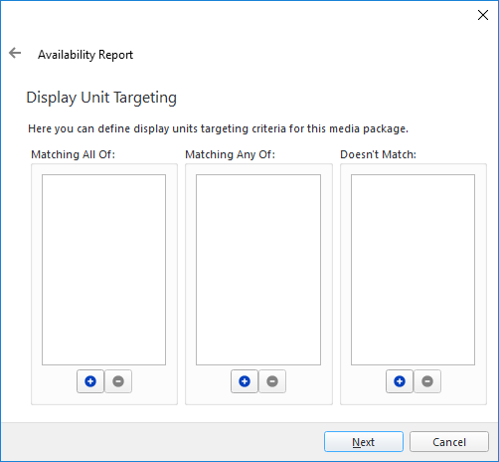Remove a criterion under Doesn't Match
Viewport: 499px width, 462px height.
[x=427, y=381]
